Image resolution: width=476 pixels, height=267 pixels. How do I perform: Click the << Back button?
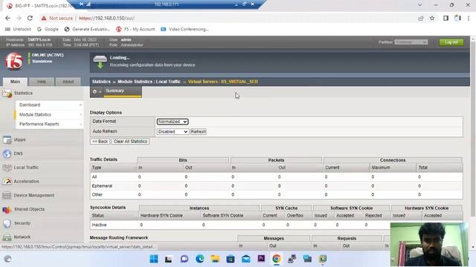point(100,142)
